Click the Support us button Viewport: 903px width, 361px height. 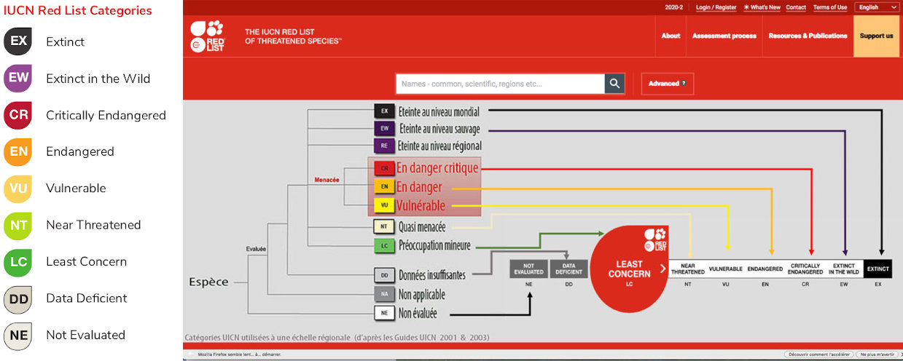point(876,36)
